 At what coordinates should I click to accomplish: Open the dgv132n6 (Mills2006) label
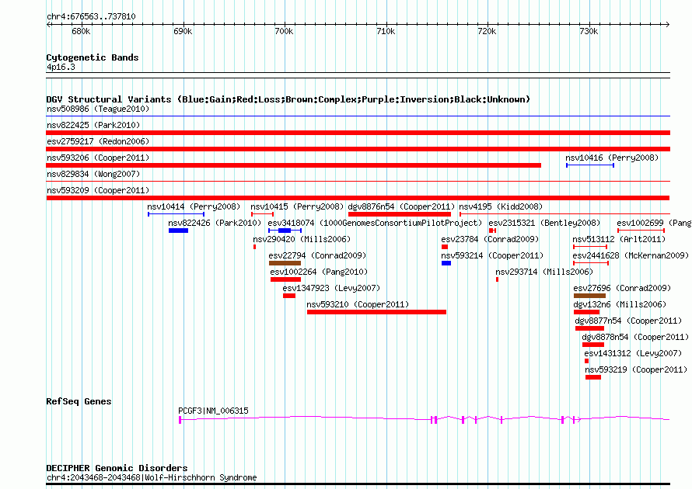[620, 304]
